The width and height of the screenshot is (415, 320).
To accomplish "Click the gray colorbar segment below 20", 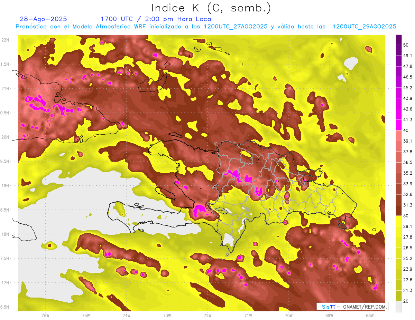I will click(x=399, y=306).
